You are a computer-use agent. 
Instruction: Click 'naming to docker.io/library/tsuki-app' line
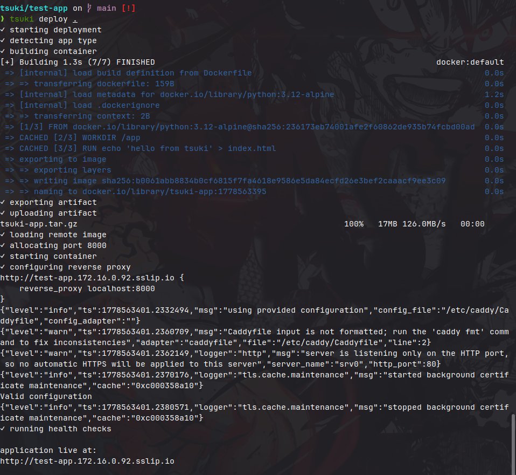coord(136,192)
